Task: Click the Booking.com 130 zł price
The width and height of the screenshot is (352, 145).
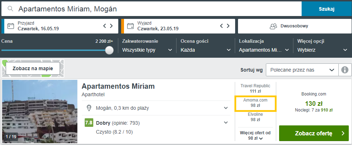Action: [x=314, y=104]
